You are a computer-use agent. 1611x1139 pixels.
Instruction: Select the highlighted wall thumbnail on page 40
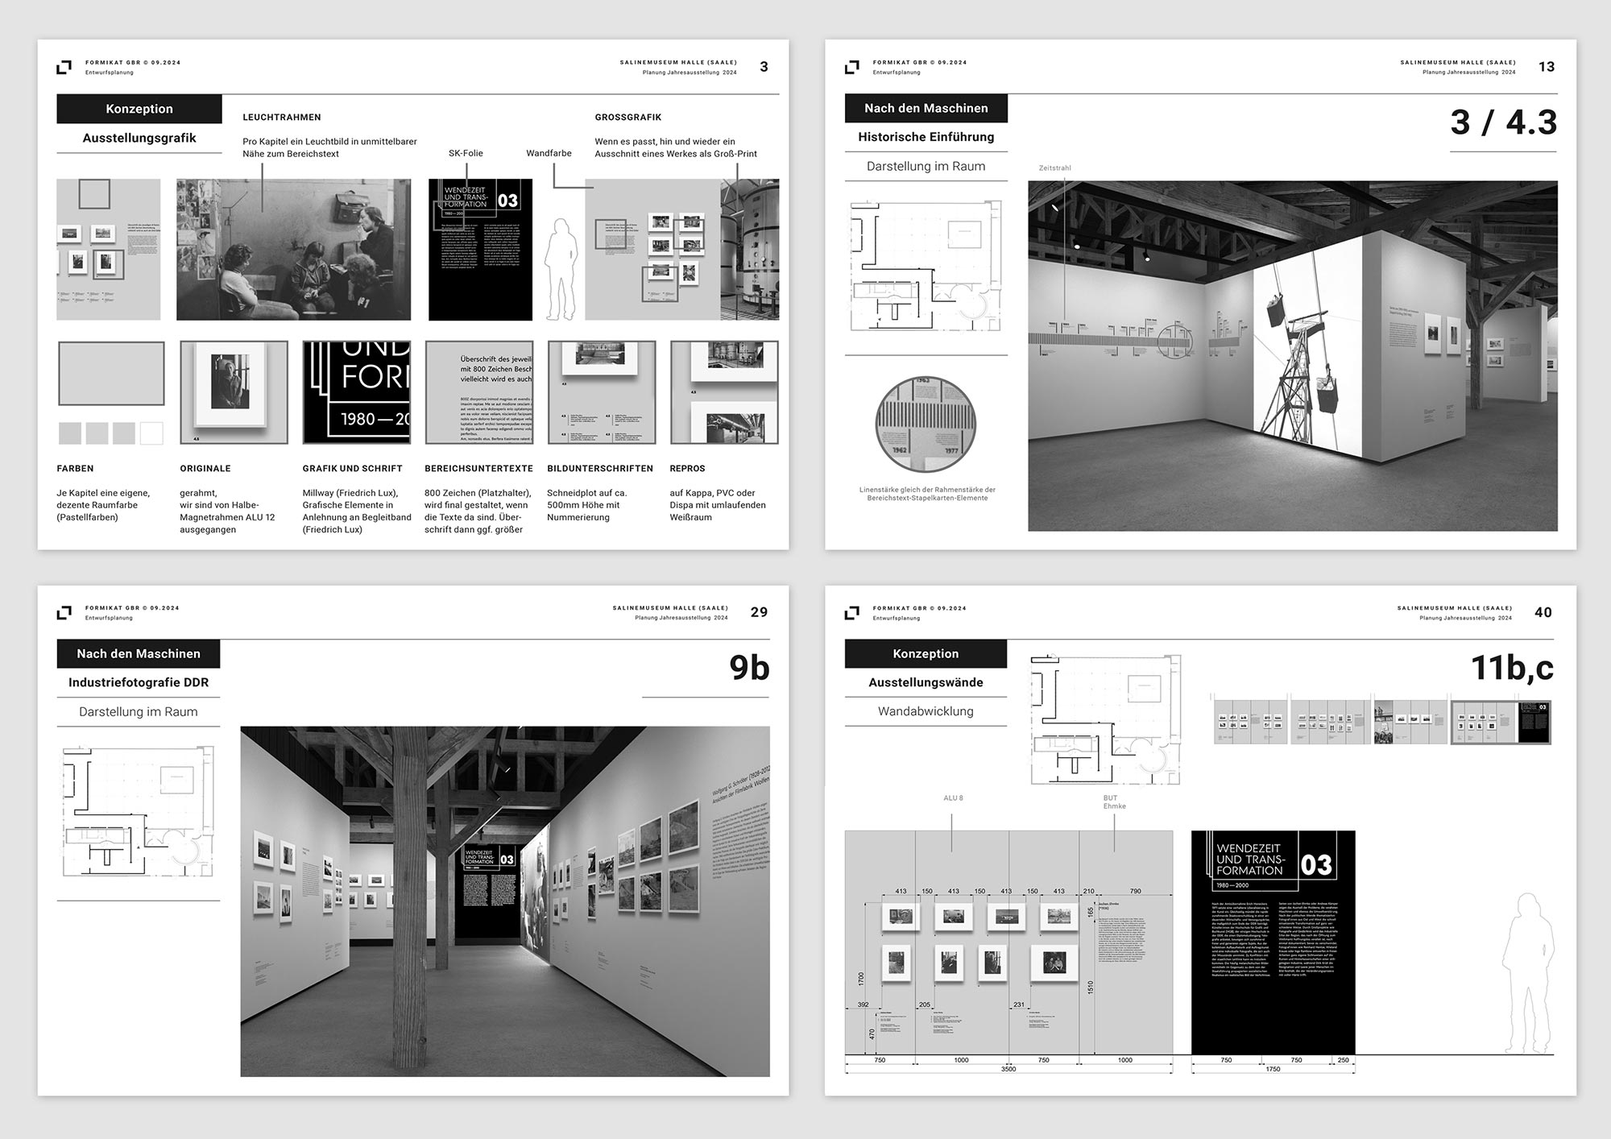coord(1500,722)
